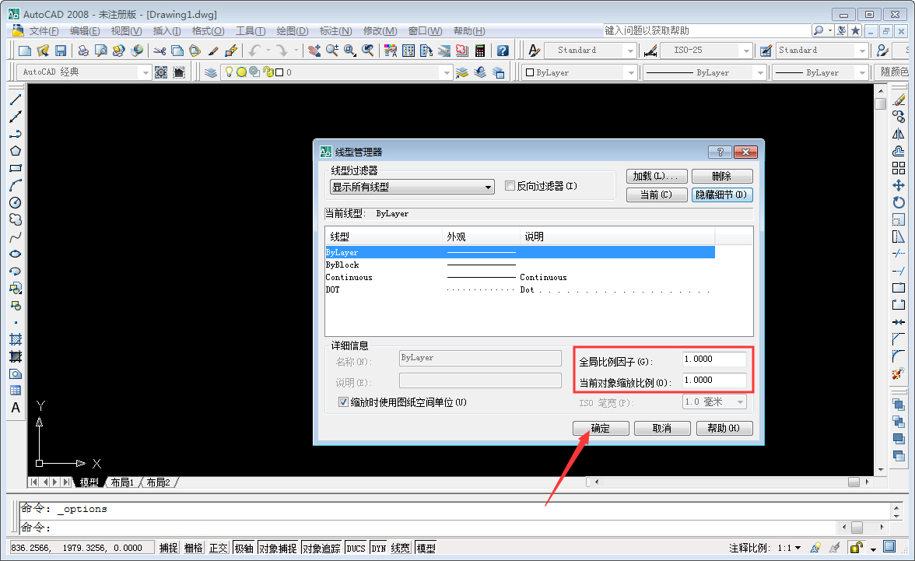Expand the AutoCAD 经典 workspace dropdown
This screenshot has height=561, width=915.
click(x=146, y=71)
